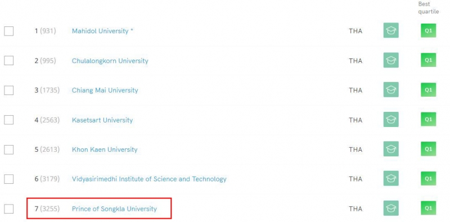450x222 pixels.
Task: Click the graduation cap icon for Kasetsart University
Action: 391,119
